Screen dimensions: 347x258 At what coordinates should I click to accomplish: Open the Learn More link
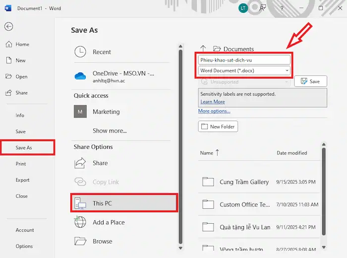[x=212, y=102]
